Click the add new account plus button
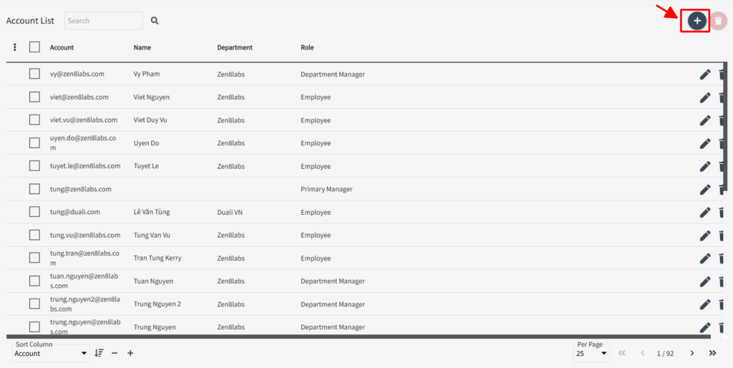The image size is (733, 368). (x=696, y=21)
